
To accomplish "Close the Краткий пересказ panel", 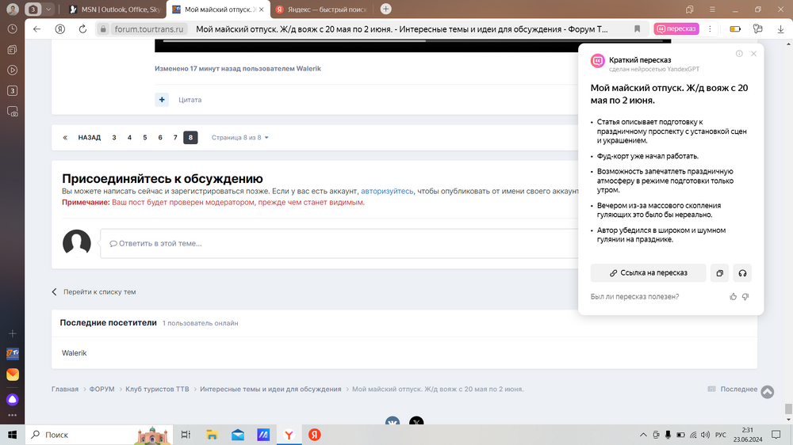I will point(753,54).
